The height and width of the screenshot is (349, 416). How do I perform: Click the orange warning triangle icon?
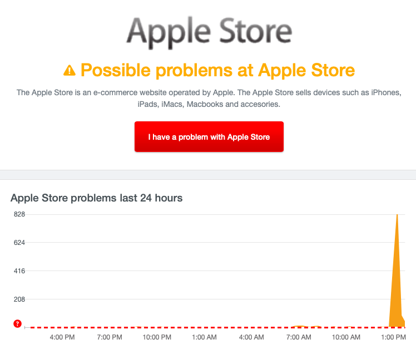70,70
